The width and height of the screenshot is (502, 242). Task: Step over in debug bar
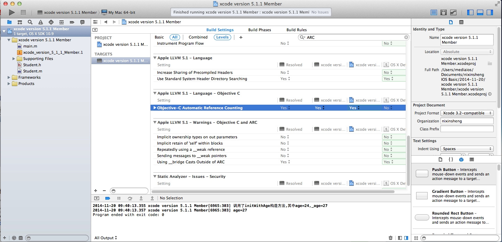pos(130,198)
